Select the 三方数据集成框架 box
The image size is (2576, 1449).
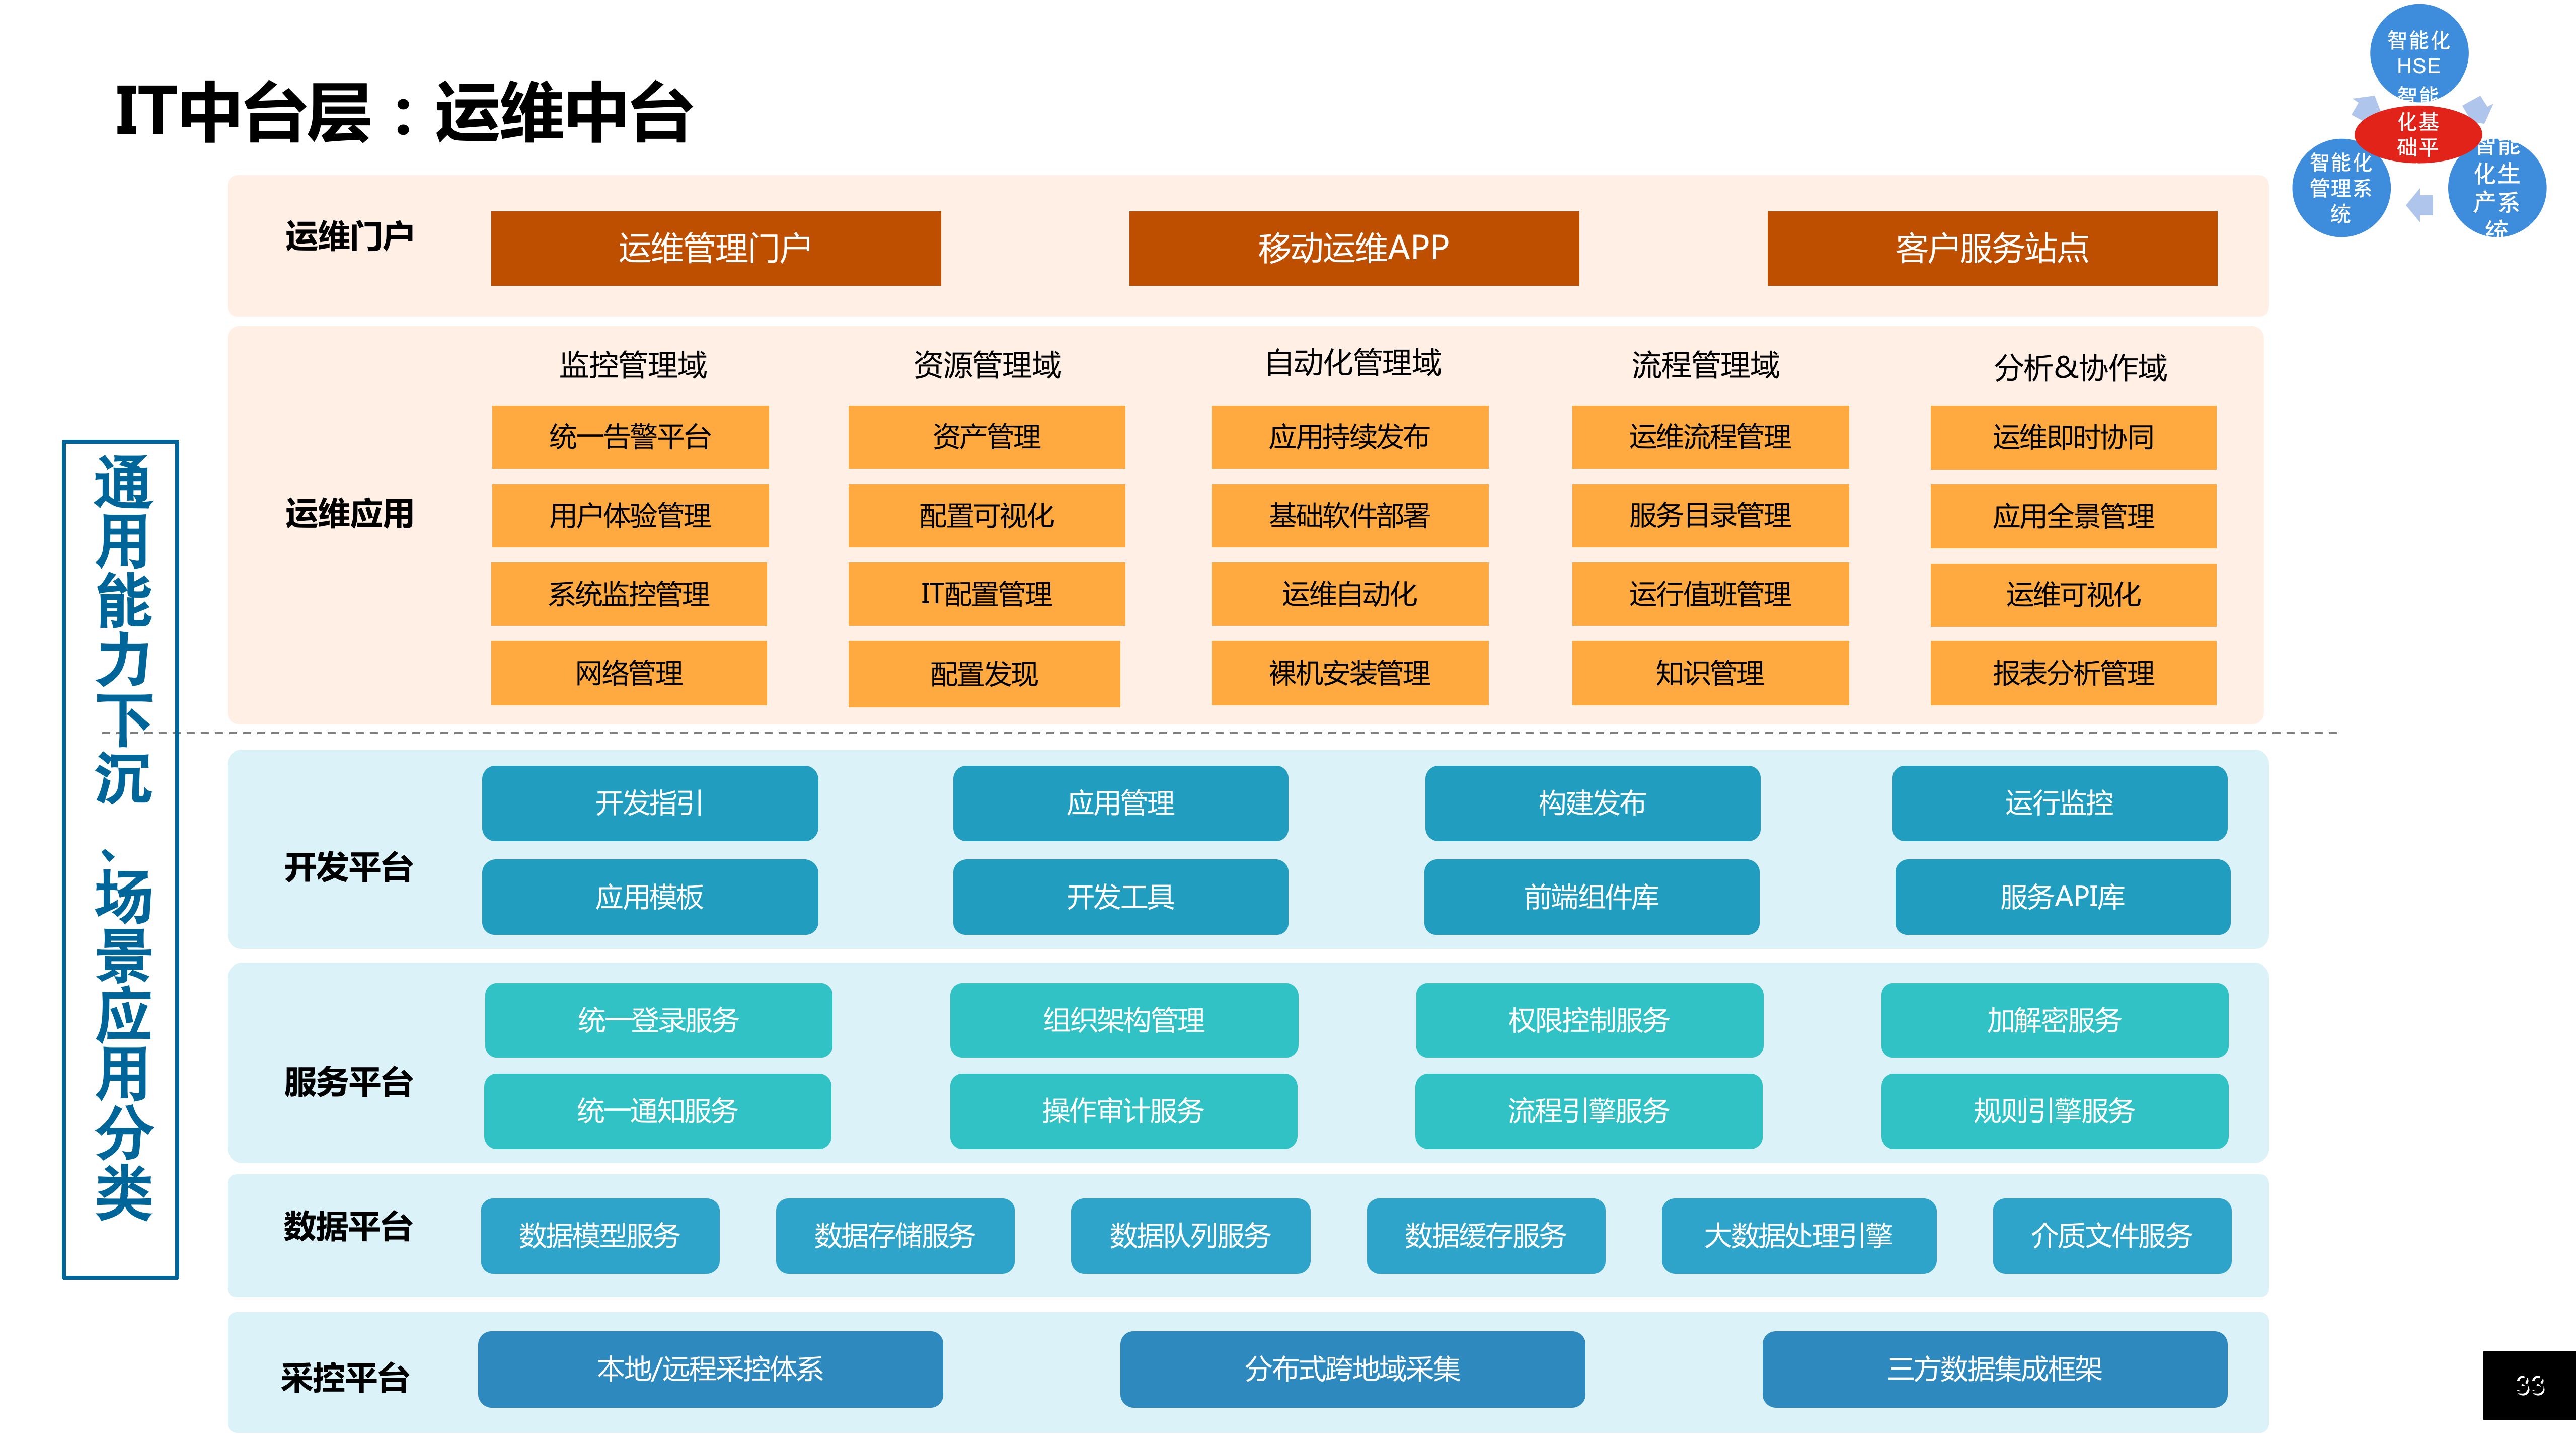1994,1370
